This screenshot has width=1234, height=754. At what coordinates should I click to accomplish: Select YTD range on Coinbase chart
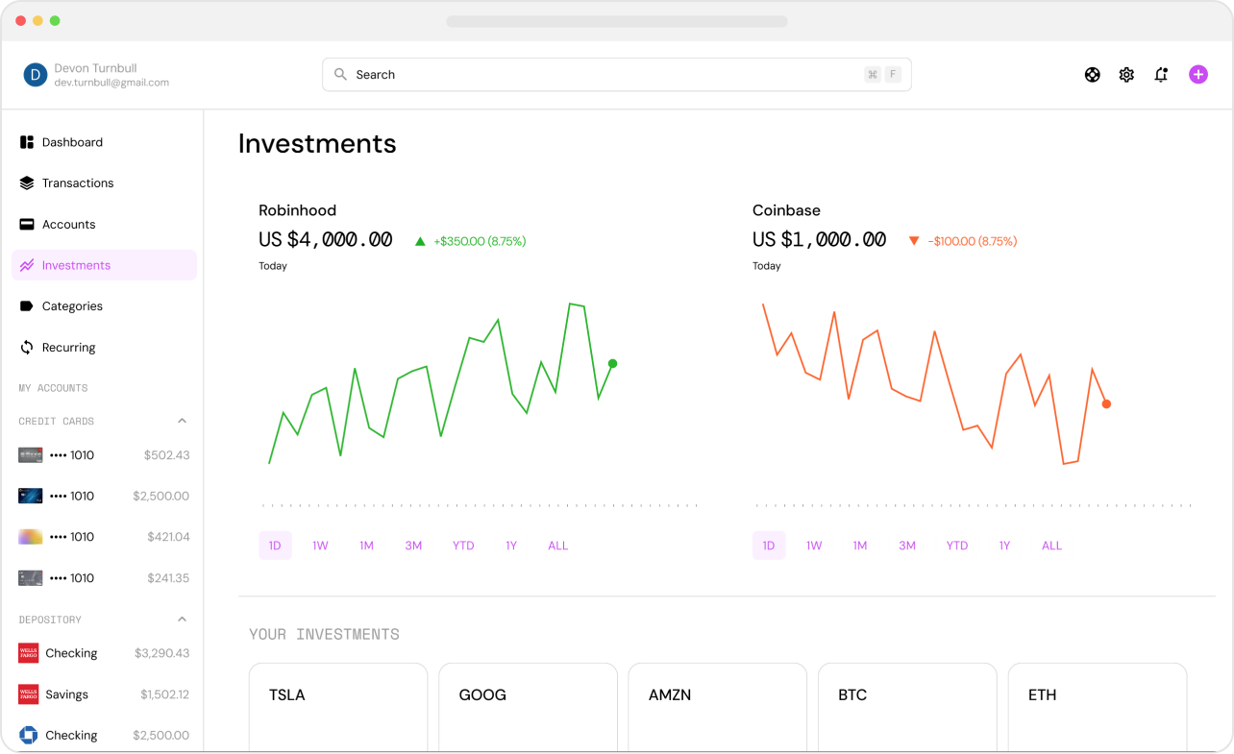pos(957,546)
